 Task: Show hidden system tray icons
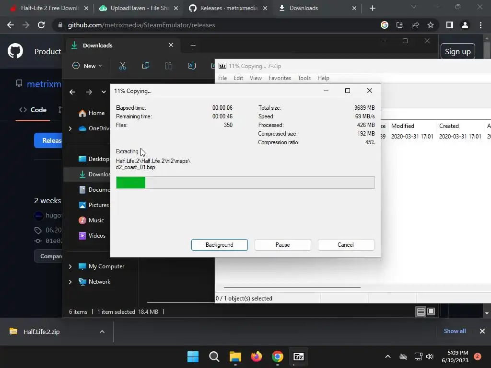[x=387, y=356]
